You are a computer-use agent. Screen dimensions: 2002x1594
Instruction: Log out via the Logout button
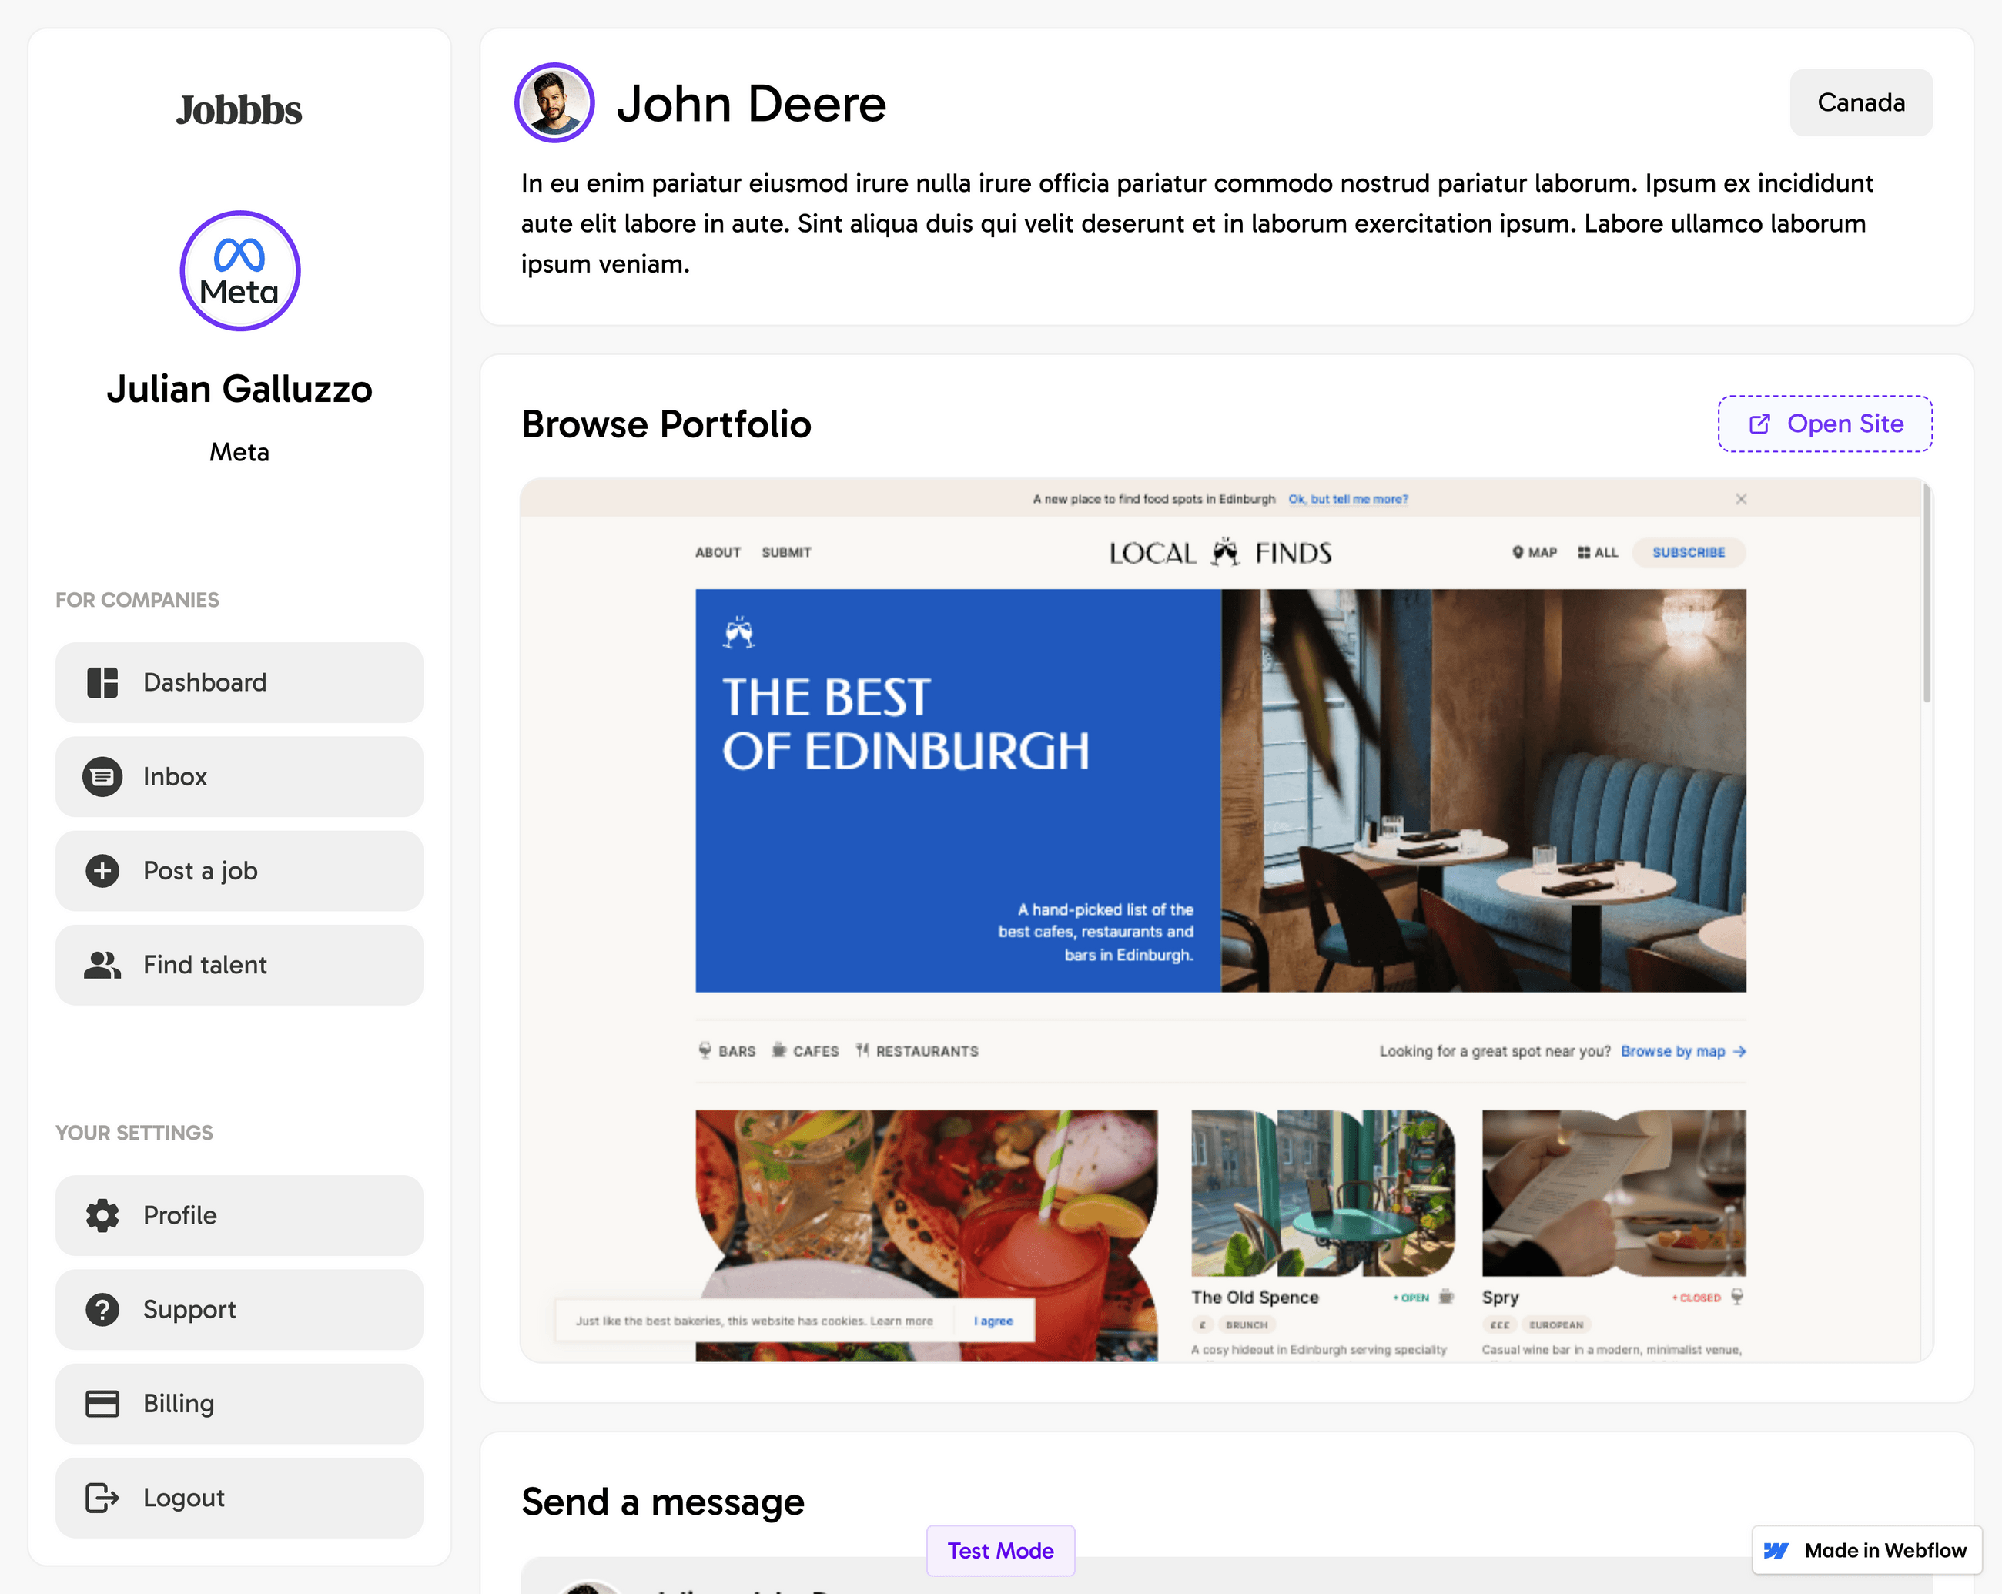239,1498
